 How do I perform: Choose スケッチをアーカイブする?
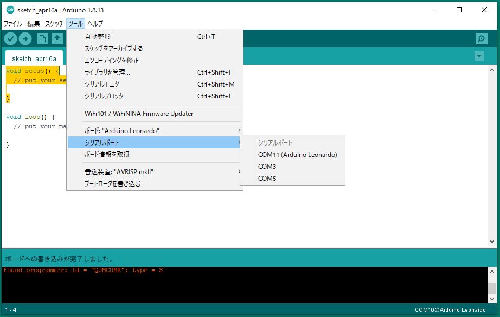(155, 48)
